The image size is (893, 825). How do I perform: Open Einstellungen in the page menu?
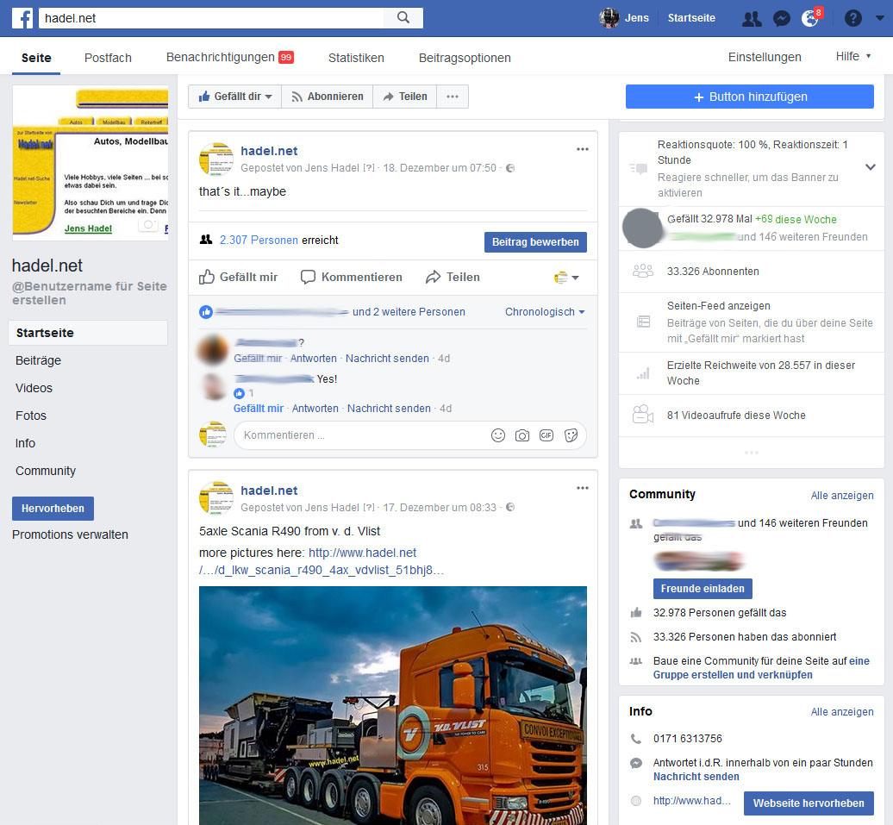pos(765,57)
